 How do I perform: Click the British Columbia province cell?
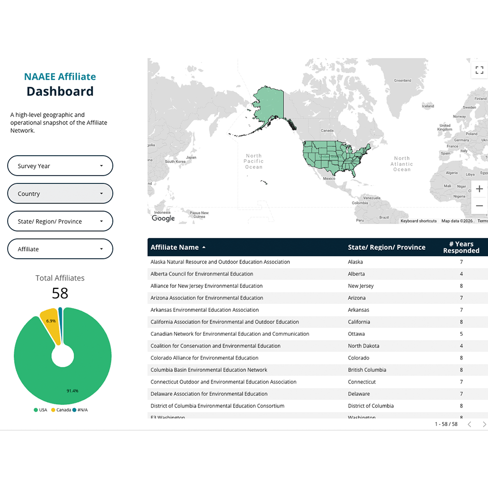[x=367, y=370]
